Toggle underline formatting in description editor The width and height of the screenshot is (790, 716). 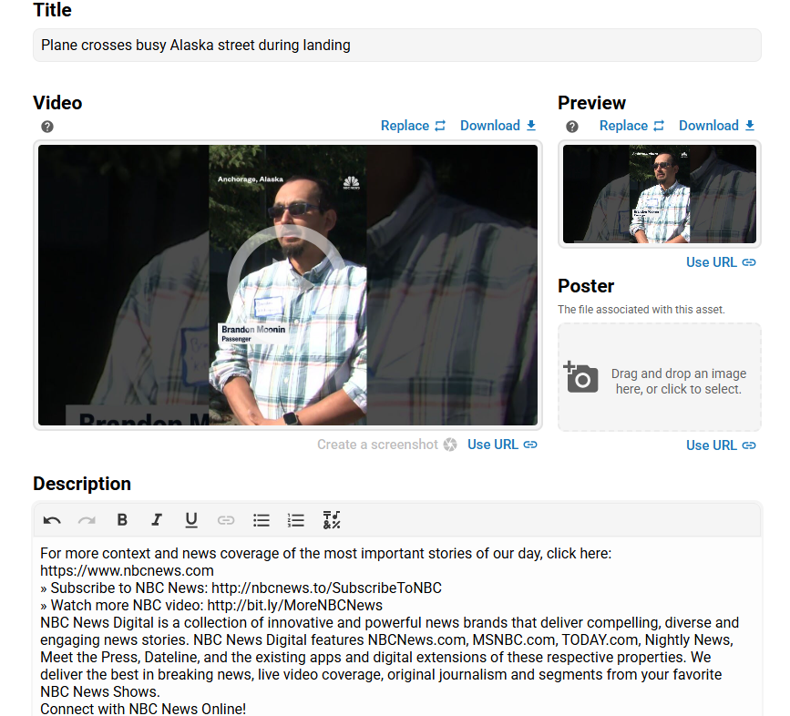191,520
